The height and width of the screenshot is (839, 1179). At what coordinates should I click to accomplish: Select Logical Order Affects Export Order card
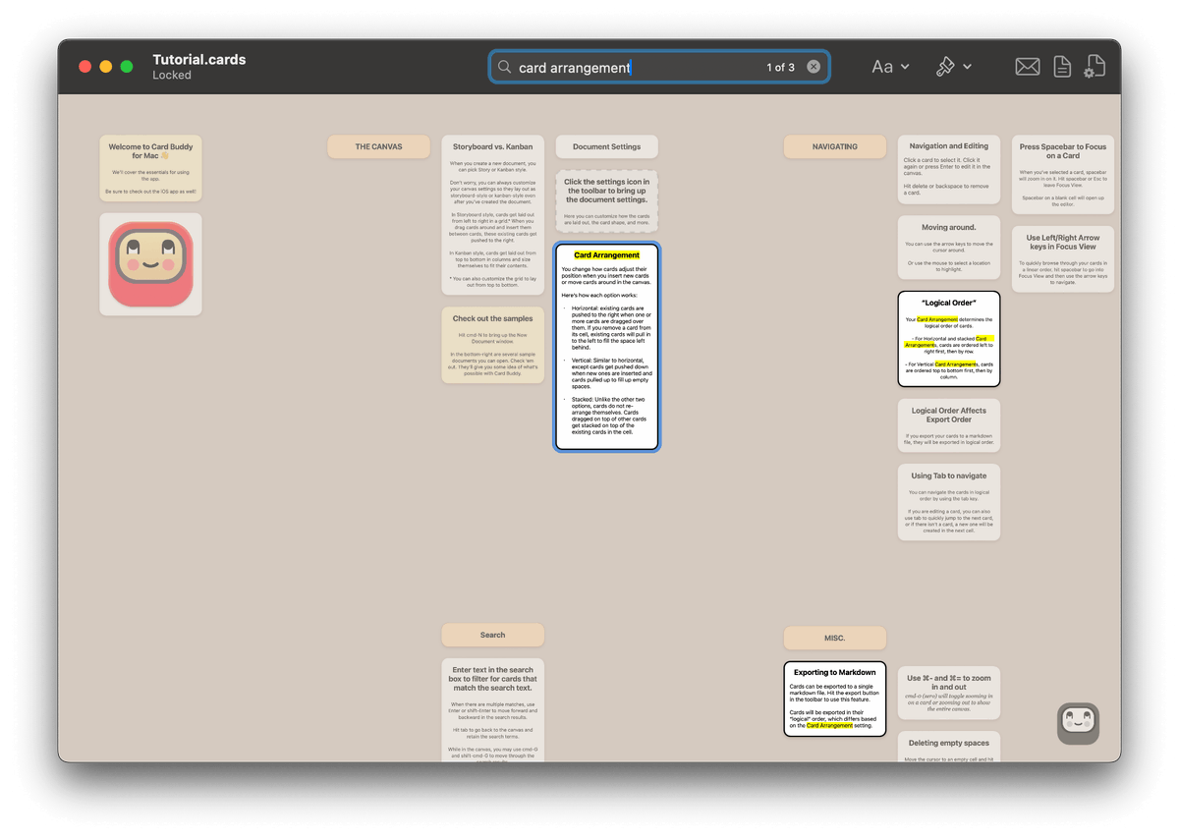948,425
